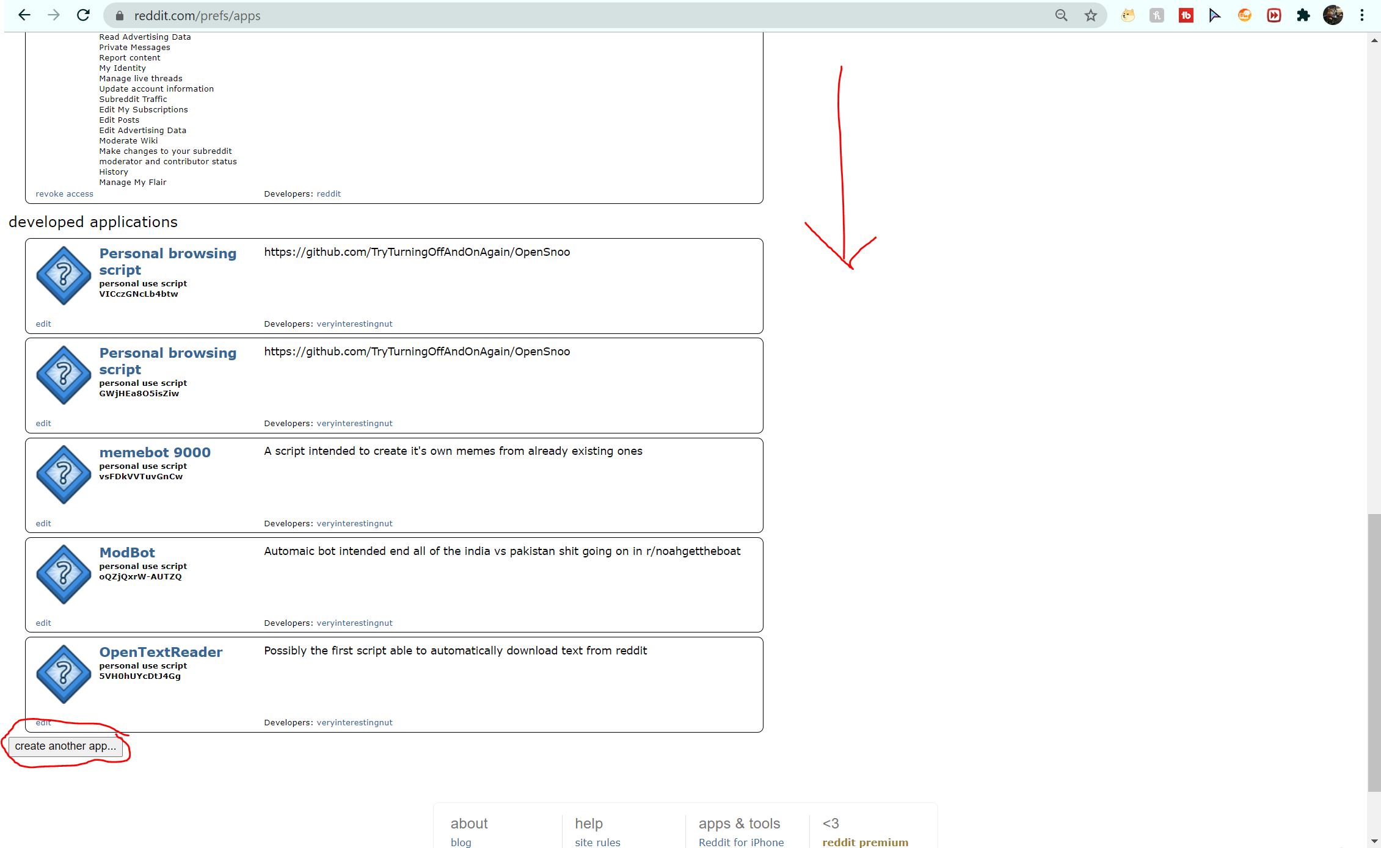Open the grey square browser extension
The height and width of the screenshot is (848, 1381).
pos(1157,15)
